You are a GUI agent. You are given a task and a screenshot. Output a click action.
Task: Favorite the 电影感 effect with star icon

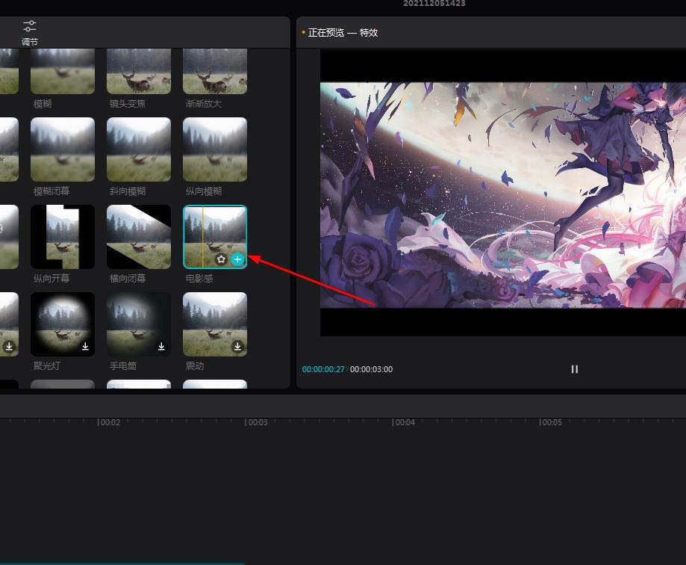pyautogui.click(x=221, y=259)
